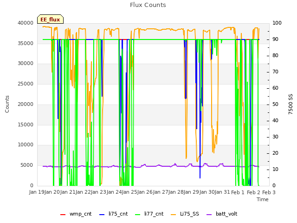Click the 100 right axis tick label
This screenshot has height=223, width=297.
(277, 23)
